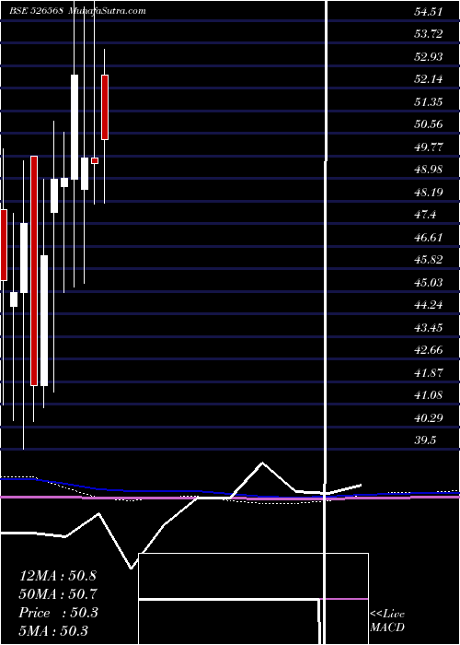Click the 41.08 price axis label
460x645 pixels.
point(429,395)
